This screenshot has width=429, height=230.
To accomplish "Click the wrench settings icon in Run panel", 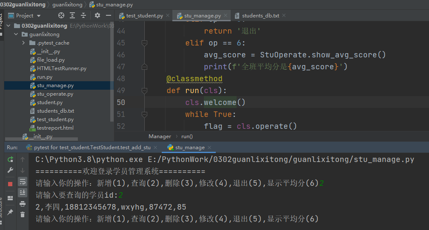I will [x=10, y=170].
